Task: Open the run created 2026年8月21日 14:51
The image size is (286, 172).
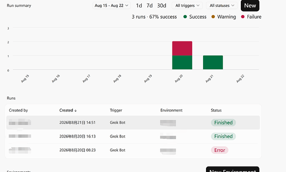Action: point(133,123)
